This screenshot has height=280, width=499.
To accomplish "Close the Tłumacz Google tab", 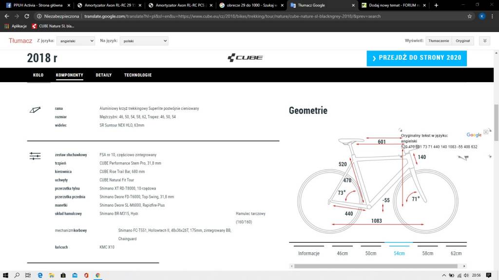I will [x=353, y=5].
